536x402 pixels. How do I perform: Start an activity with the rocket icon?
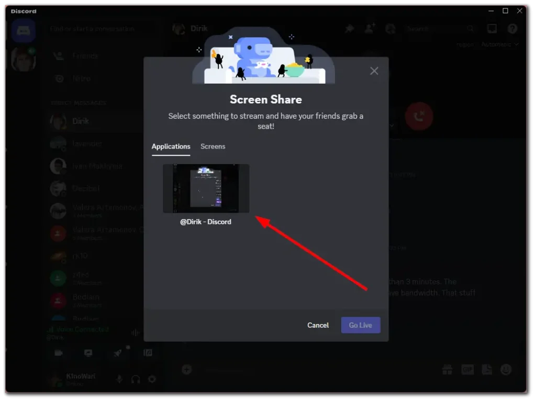pos(118,353)
